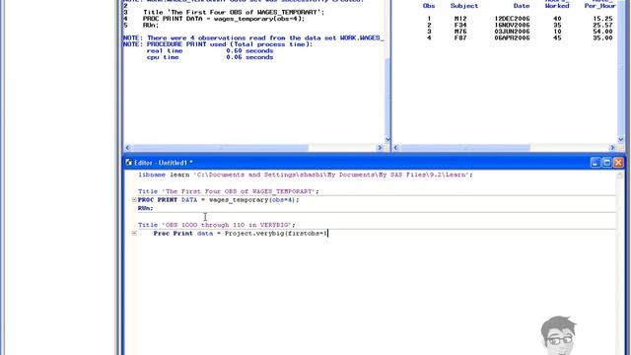Screen dimensions: 631x355
Task: Click the Log window horizontal scrollbar thumb
Action: tap(220, 148)
